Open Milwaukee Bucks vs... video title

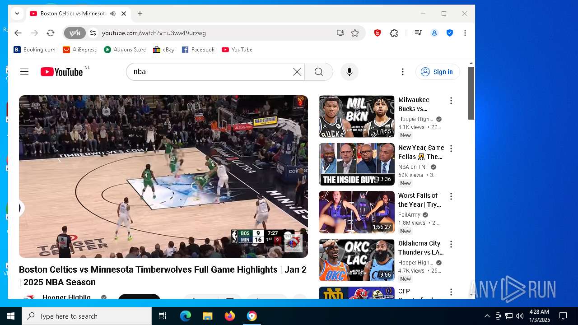coord(414,104)
